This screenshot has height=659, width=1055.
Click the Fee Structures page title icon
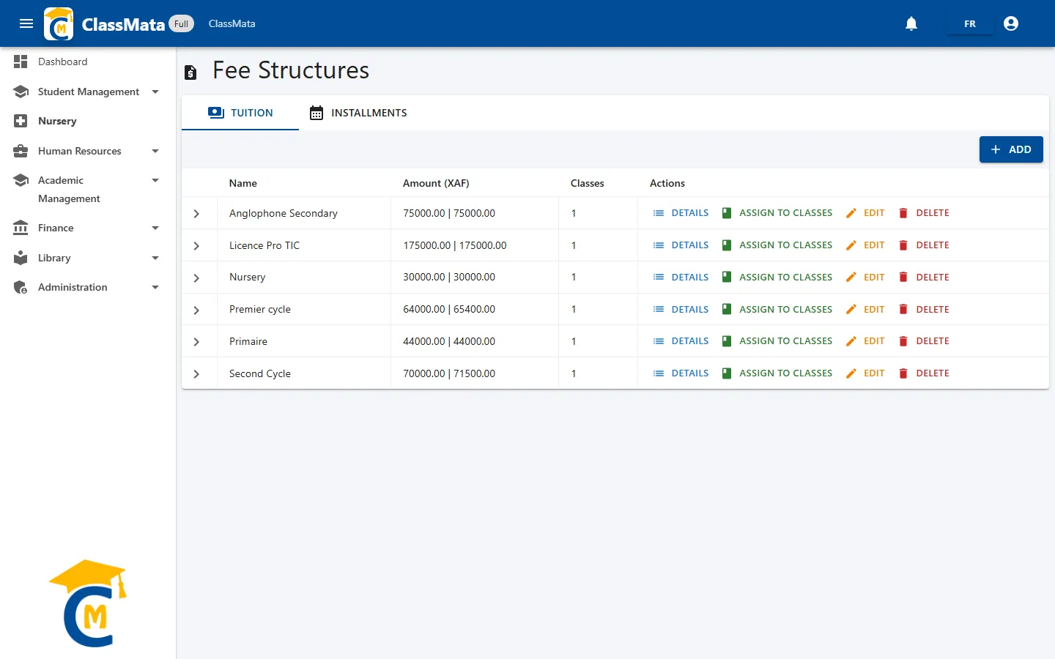pyautogui.click(x=190, y=72)
